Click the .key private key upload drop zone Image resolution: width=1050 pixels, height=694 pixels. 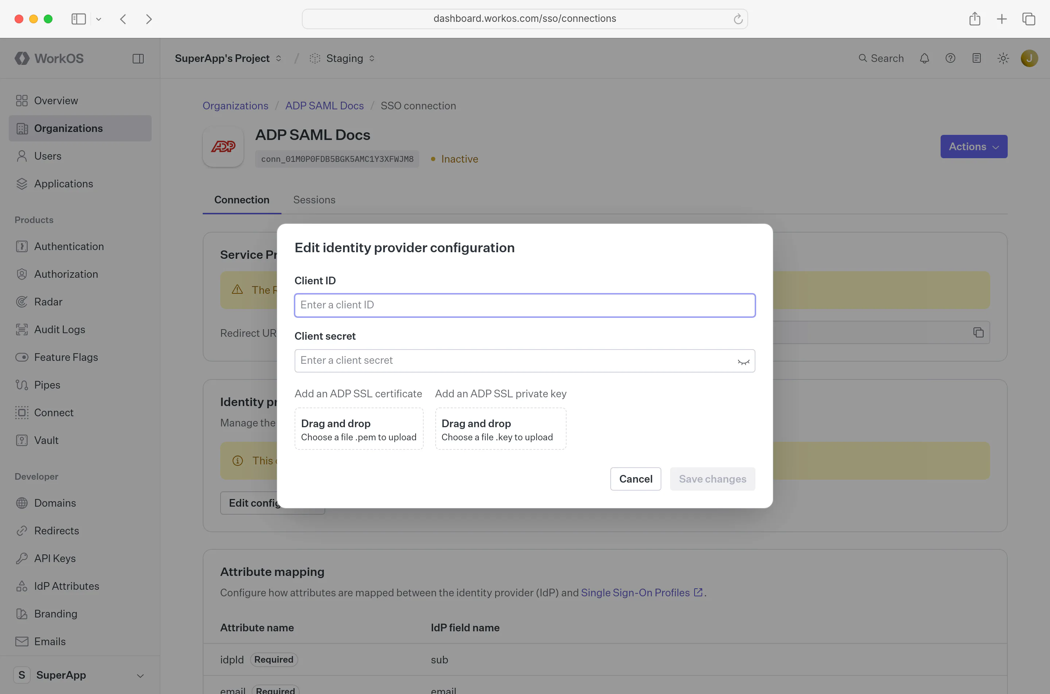click(501, 429)
